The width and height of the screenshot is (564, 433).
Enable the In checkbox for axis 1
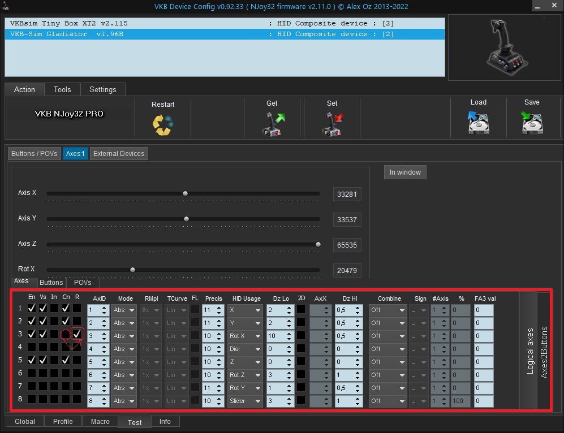coord(54,308)
